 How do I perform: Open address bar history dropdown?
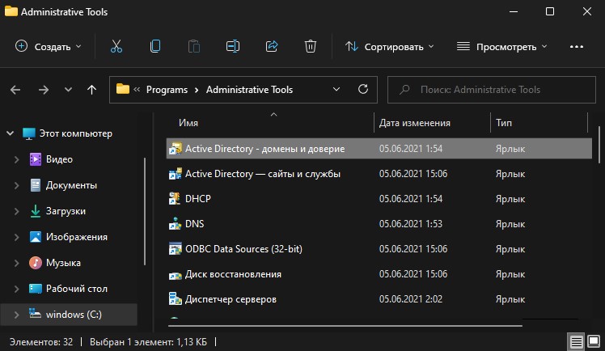tap(336, 90)
